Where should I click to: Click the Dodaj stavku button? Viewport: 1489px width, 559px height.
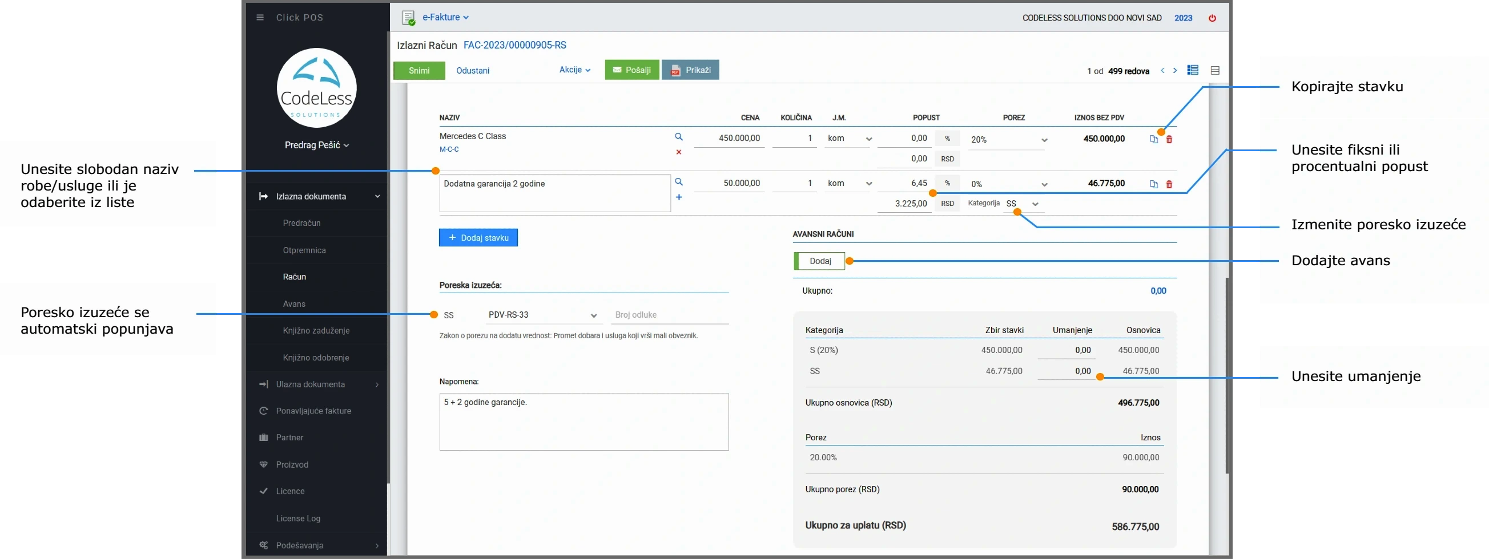click(x=478, y=238)
